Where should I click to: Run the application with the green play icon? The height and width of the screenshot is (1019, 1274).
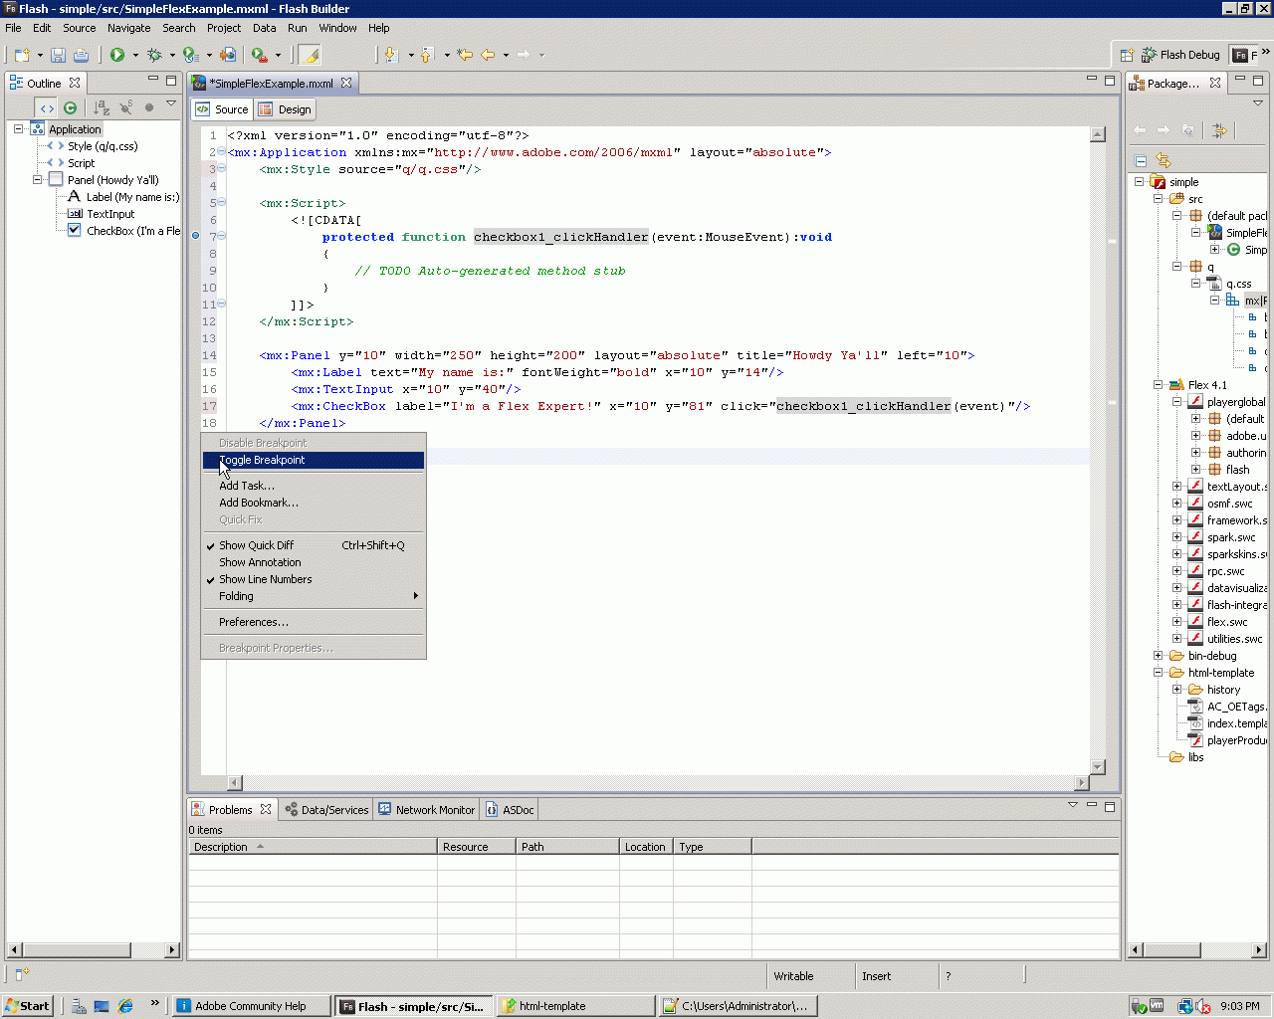click(x=117, y=55)
